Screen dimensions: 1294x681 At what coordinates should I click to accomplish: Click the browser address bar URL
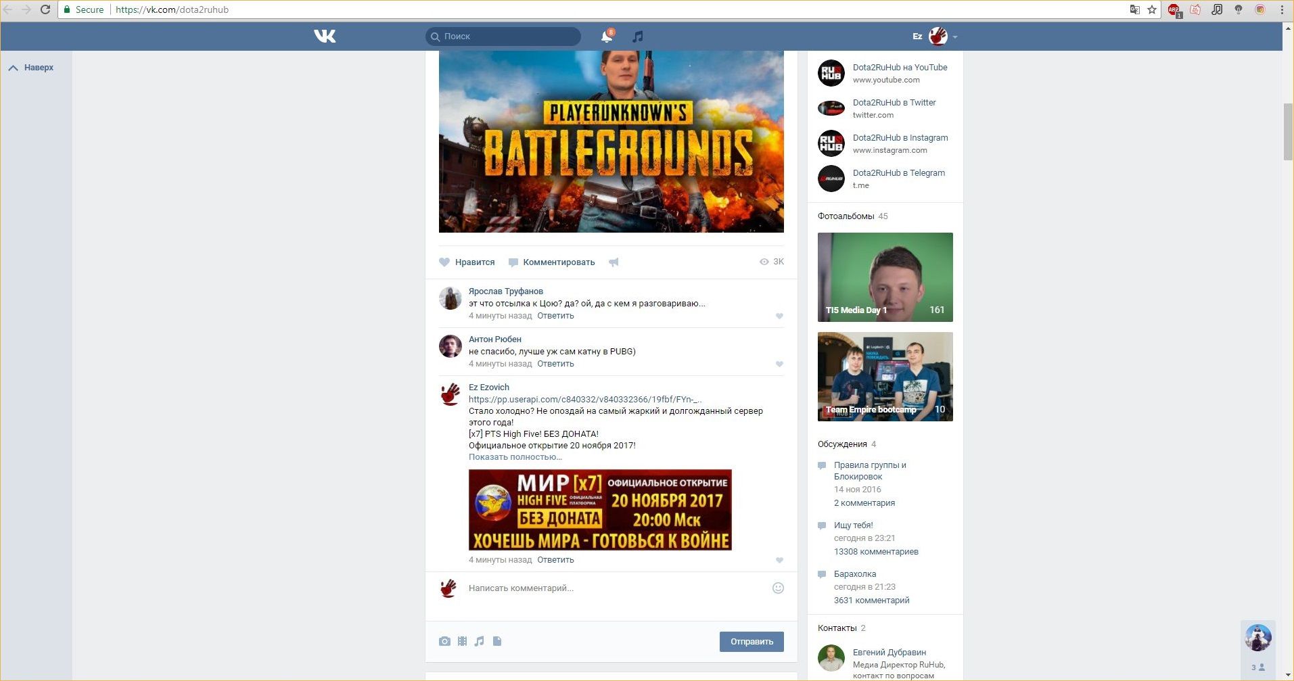pos(172,9)
